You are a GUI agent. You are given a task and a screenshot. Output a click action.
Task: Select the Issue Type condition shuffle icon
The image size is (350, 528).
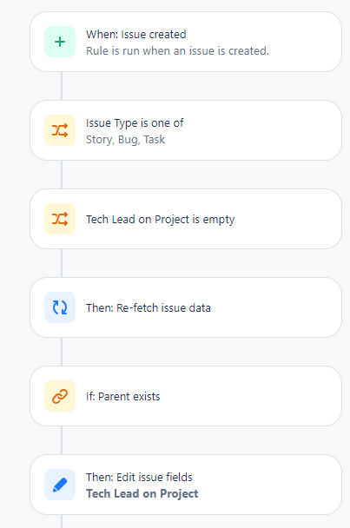60,130
